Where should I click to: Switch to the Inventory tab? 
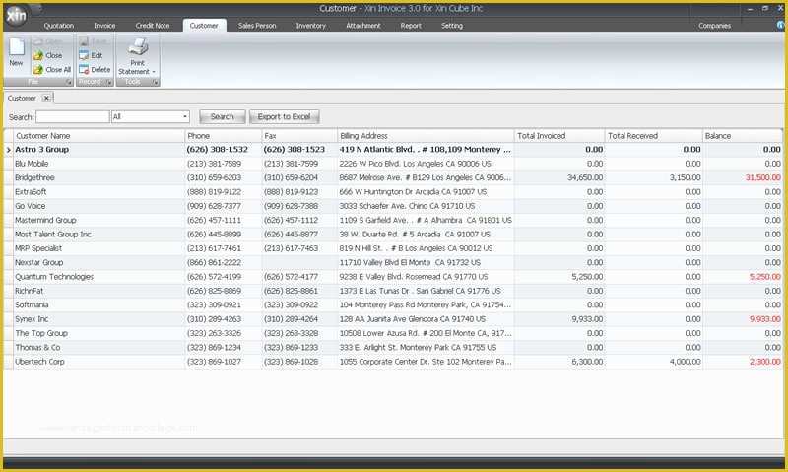coord(310,26)
